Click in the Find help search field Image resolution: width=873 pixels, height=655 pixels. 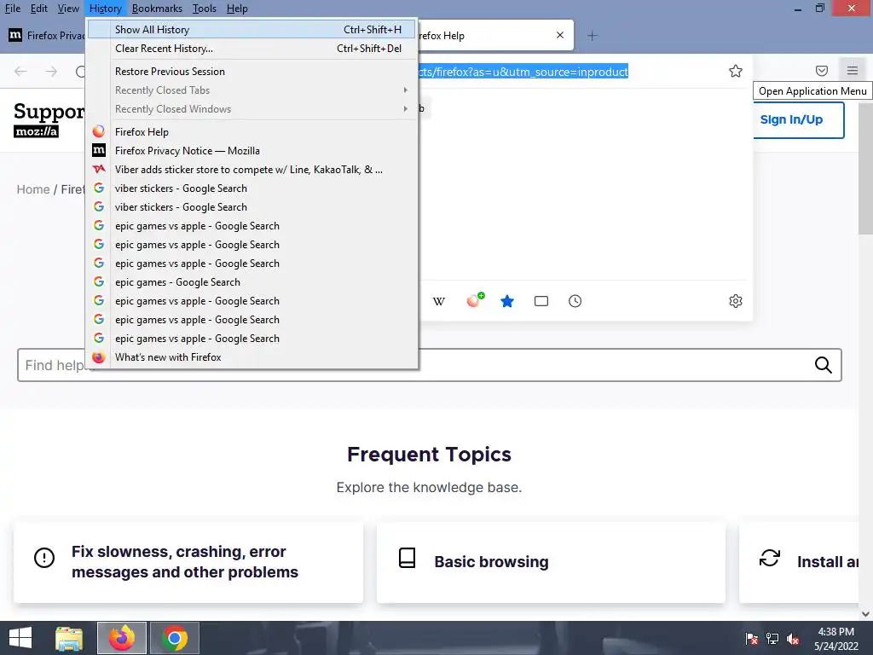(430, 365)
